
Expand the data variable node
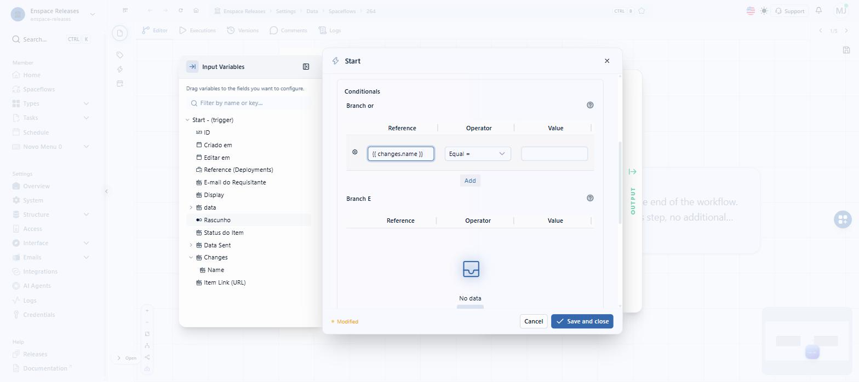click(191, 207)
